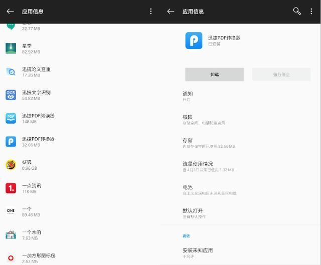The image size is (321, 265).
Task: Tap the 迅捷论文查重 app icon
Action: tap(11, 72)
